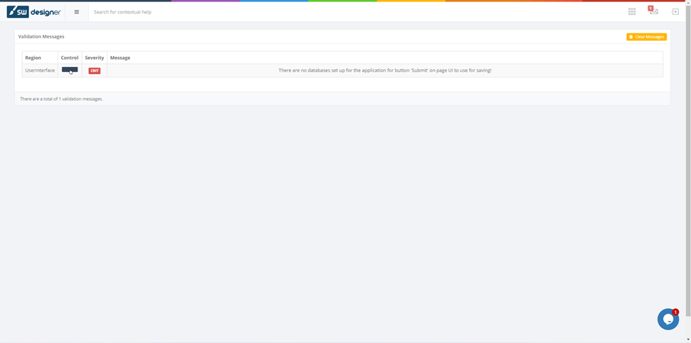Select the Severity column header
This screenshot has height=343, width=691.
pyautogui.click(x=95, y=58)
